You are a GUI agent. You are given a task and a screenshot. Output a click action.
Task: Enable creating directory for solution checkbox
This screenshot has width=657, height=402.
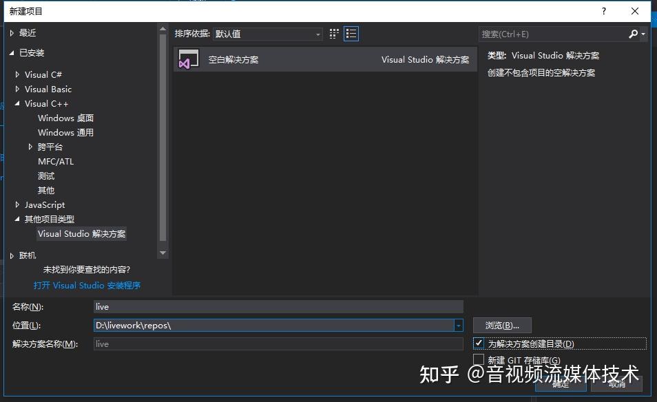pos(479,343)
